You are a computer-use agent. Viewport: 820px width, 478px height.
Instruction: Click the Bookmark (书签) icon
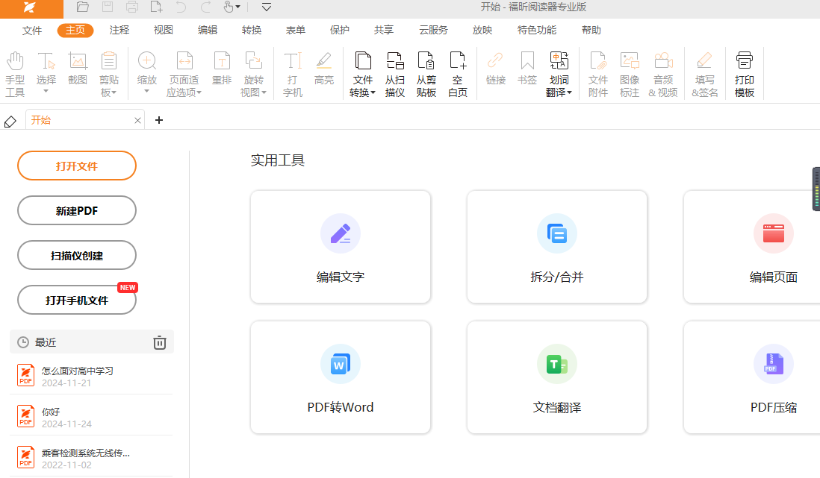527,62
